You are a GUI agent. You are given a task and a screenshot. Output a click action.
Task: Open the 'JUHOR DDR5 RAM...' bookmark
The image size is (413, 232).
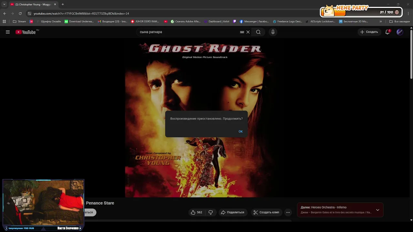[145, 22]
